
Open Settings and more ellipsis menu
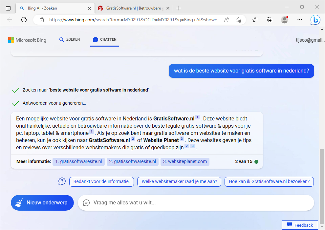tap(299, 20)
